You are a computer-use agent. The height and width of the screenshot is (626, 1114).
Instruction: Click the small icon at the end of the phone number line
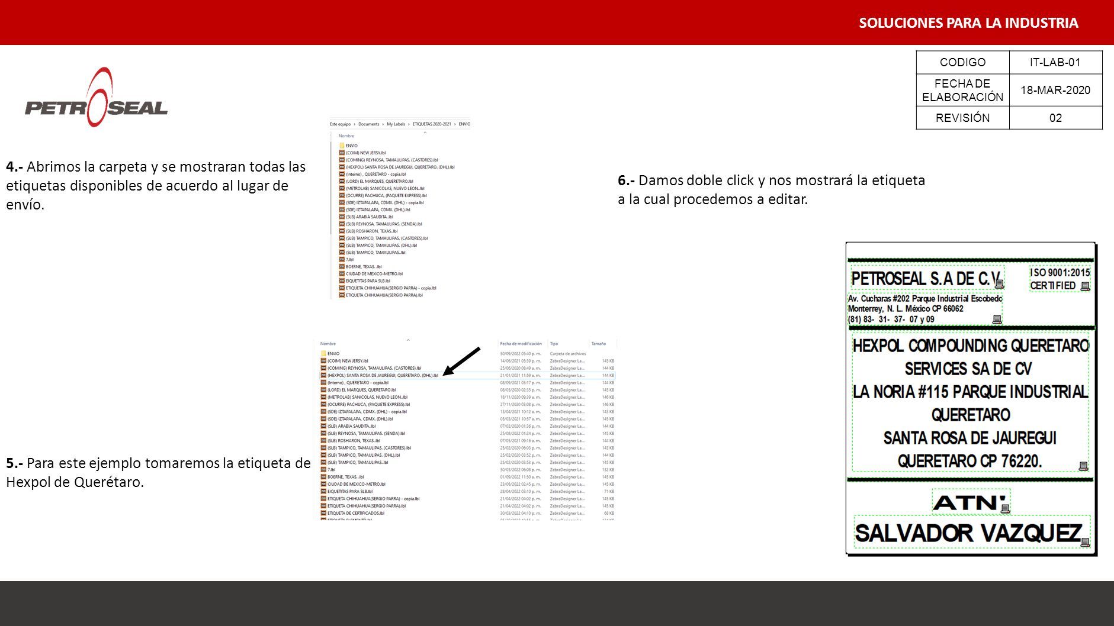(x=997, y=320)
